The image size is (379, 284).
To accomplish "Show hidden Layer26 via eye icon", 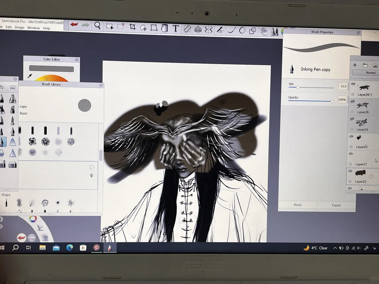I will coord(352,102).
